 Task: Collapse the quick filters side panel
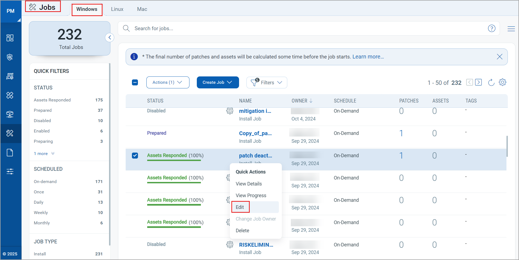110,38
